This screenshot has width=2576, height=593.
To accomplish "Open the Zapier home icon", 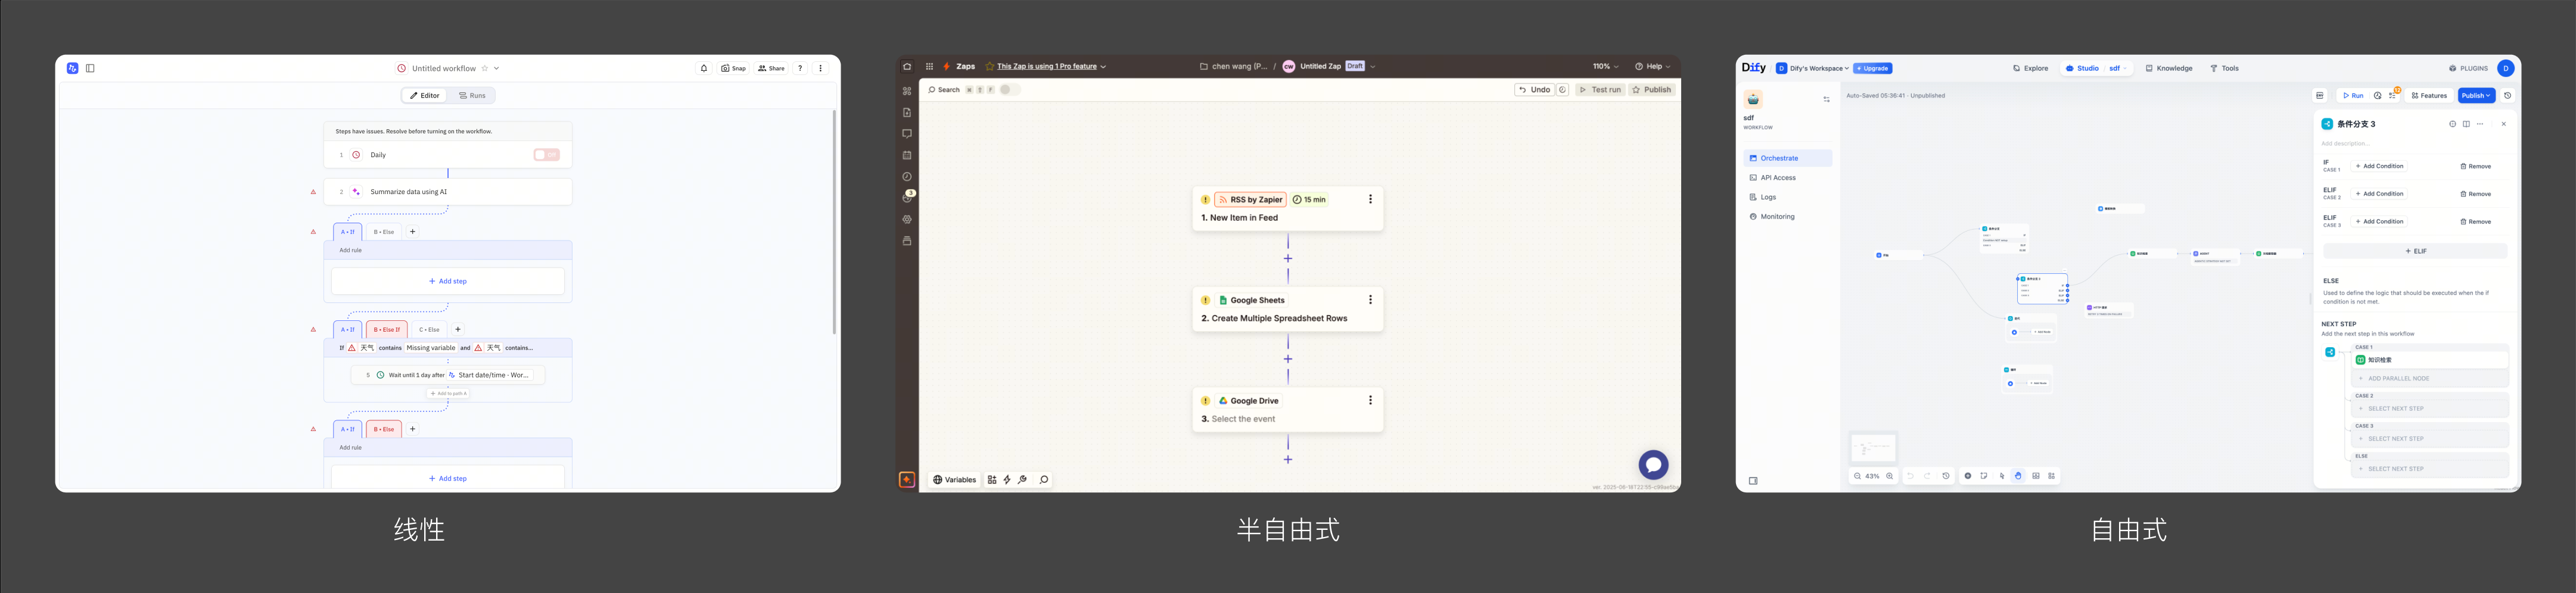I will click(x=907, y=66).
